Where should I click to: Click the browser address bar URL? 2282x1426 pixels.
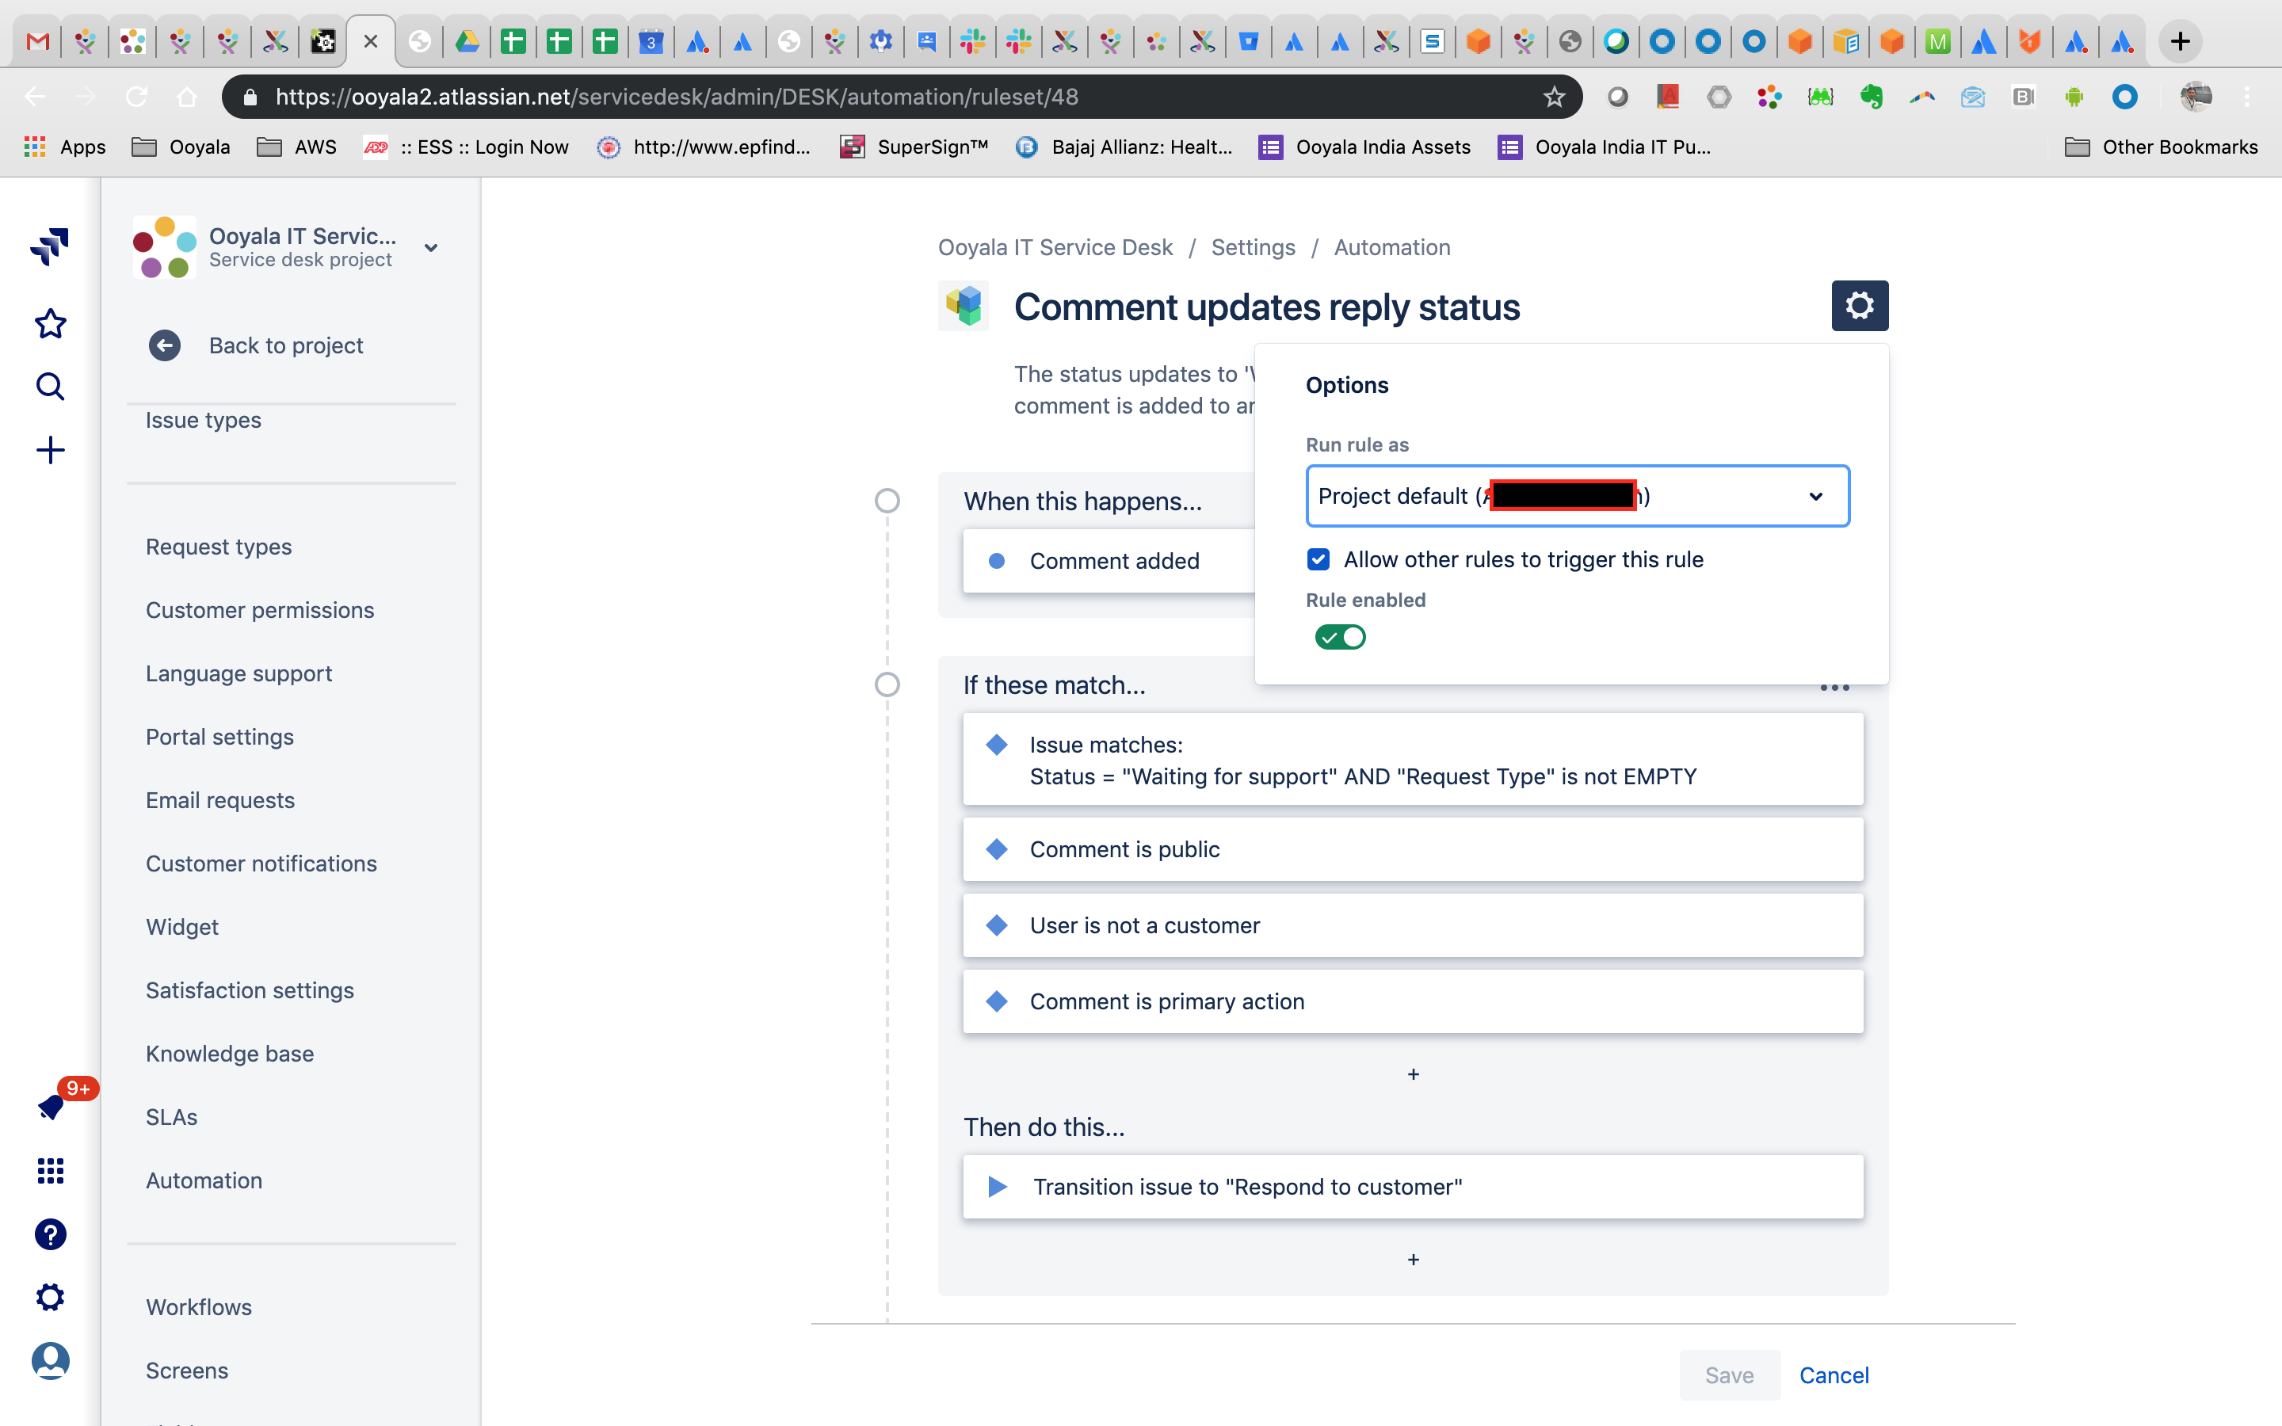(x=676, y=96)
